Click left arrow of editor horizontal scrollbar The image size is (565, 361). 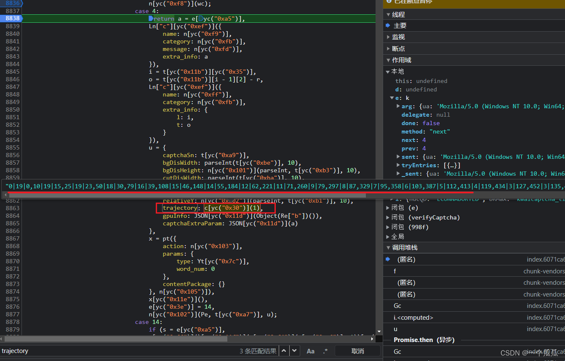(2, 338)
